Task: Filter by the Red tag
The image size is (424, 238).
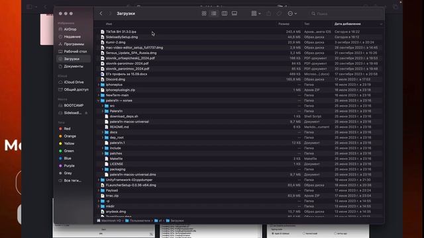Action: pyautogui.click(x=67, y=129)
